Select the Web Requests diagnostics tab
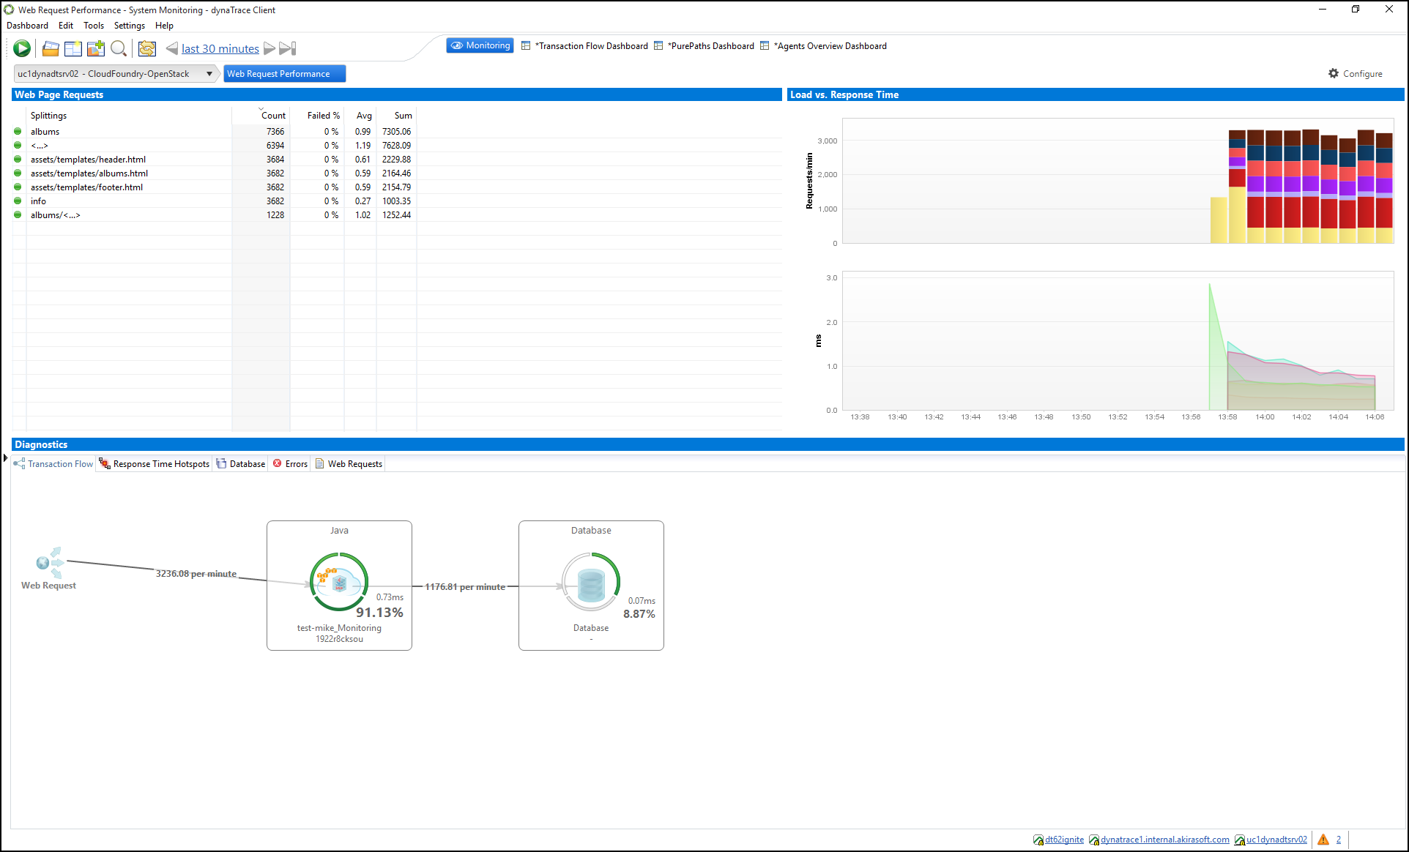This screenshot has width=1409, height=852. coord(349,463)
